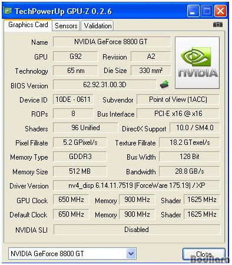Image resolution: width=232 pixels, height=265 pixels.
Task: Click the GPU-Z title bar app icon
Action: click(x=8, y=11)
